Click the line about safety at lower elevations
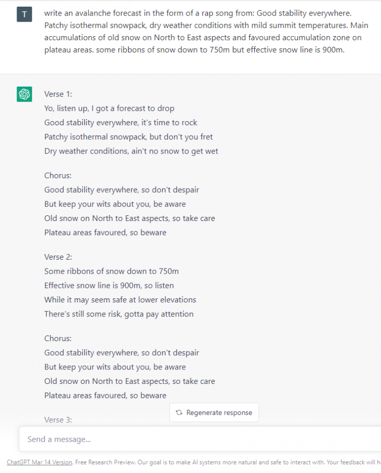Viewport: 381px width, 473px height. pyautogui.click(x=120, y=300)
